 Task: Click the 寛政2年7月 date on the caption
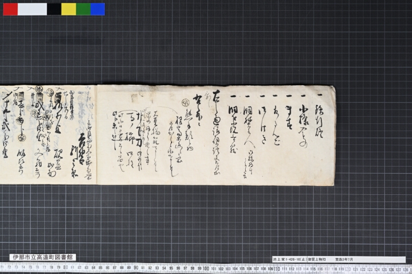pyautogui.click(x=344, y=259)
